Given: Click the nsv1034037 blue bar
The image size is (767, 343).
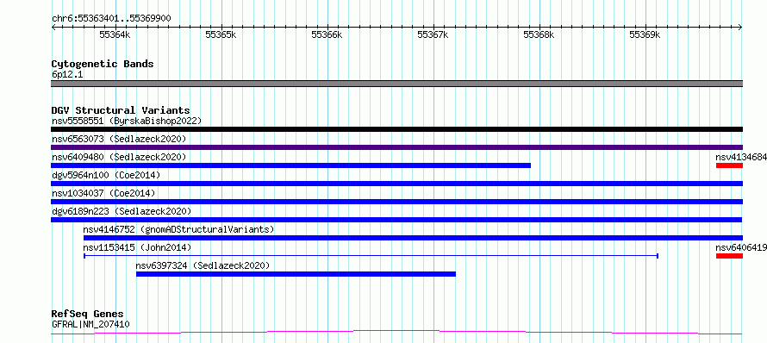Looking at the screenshot, I should pyautogui.click(x=396, y=202).
